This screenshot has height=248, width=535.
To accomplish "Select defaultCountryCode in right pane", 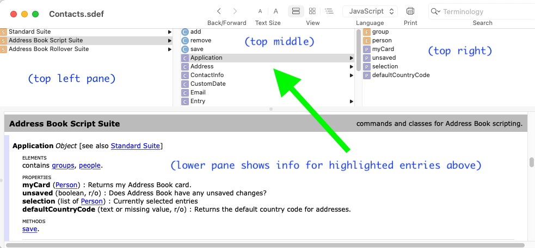I will [x=401, y=75].
